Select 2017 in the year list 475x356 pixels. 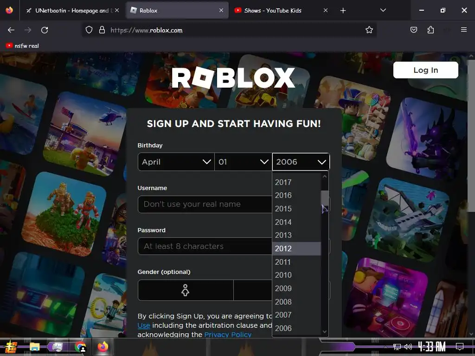pos(296,182)
